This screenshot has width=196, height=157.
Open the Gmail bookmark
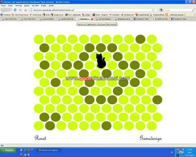click(x=46, y=15)
